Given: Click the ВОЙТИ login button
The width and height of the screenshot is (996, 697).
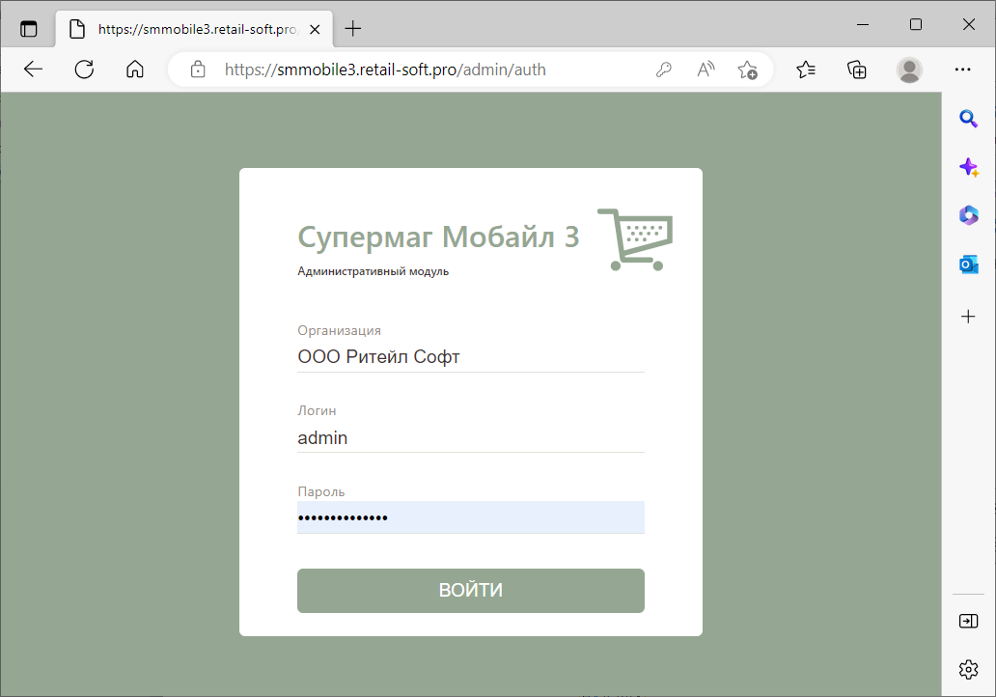Looking at the screenshot, I should click(470, 590).
